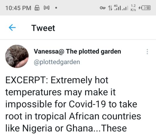Viewport: 156px width, 134px height.
Task: Tap the VPN key icon
Action: (103, 8)
